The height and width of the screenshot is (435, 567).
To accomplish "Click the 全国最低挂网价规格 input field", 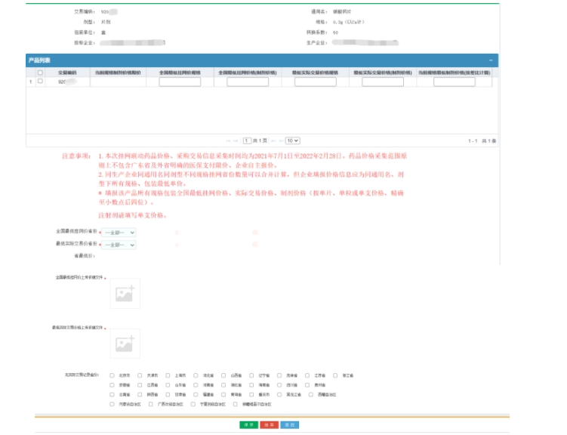I will [180, 82].
